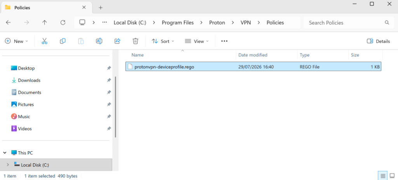Navigate to Local Disk (C:) breadcrumb
Viewport: 398px width, 180px height.
pyautogui.click(x=130, y=22)
